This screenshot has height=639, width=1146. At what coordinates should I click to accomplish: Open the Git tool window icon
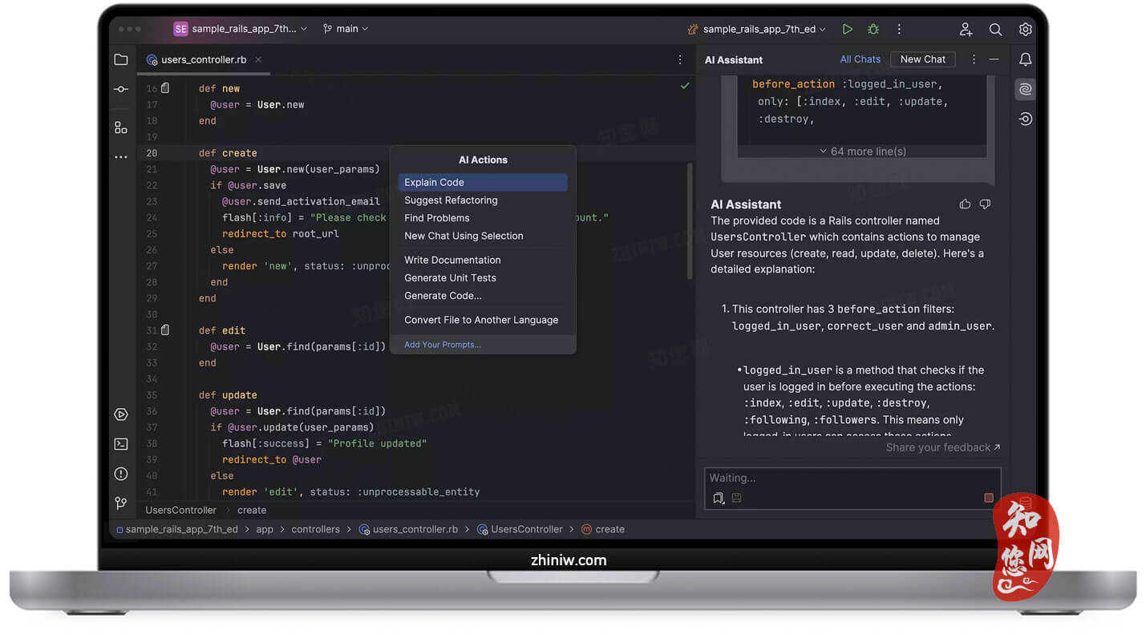(121, 503)
